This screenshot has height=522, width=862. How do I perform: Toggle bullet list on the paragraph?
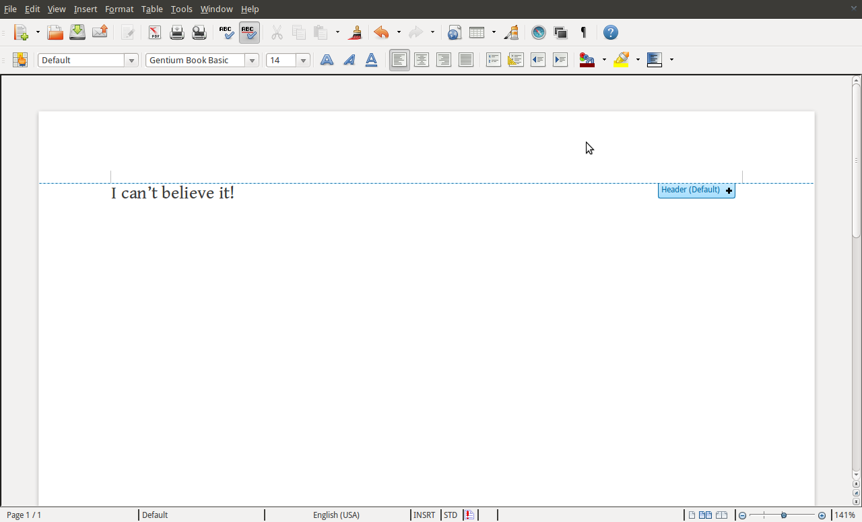pos(516,60)
